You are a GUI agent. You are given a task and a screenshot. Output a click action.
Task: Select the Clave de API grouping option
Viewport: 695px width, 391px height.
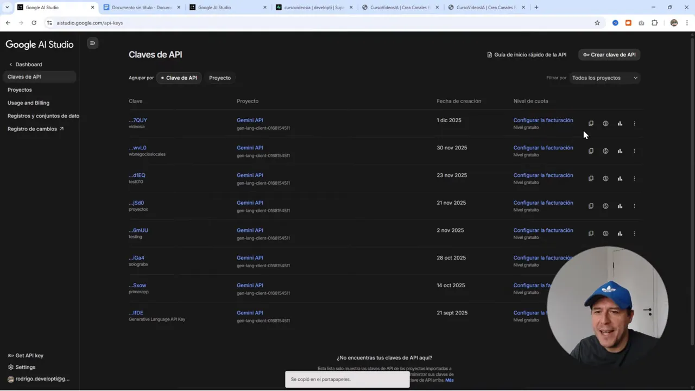pos(179,78)
